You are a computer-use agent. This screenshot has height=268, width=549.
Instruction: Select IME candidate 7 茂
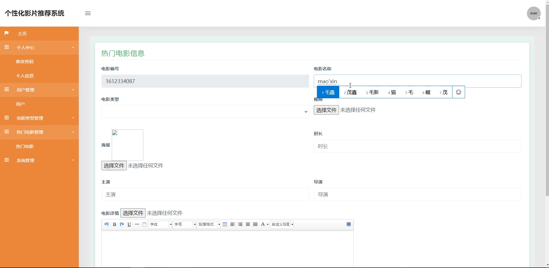[444, 92]
